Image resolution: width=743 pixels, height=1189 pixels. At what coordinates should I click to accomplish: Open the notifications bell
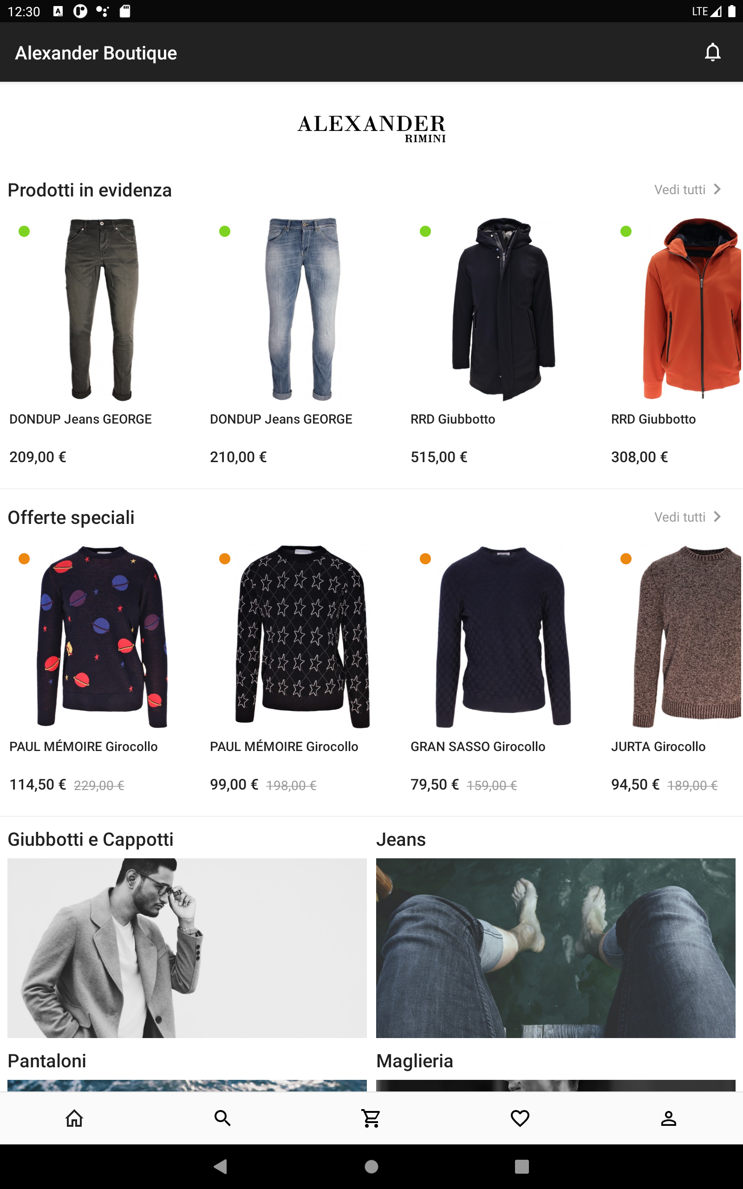pyautogui.click(x=712, y=52)
